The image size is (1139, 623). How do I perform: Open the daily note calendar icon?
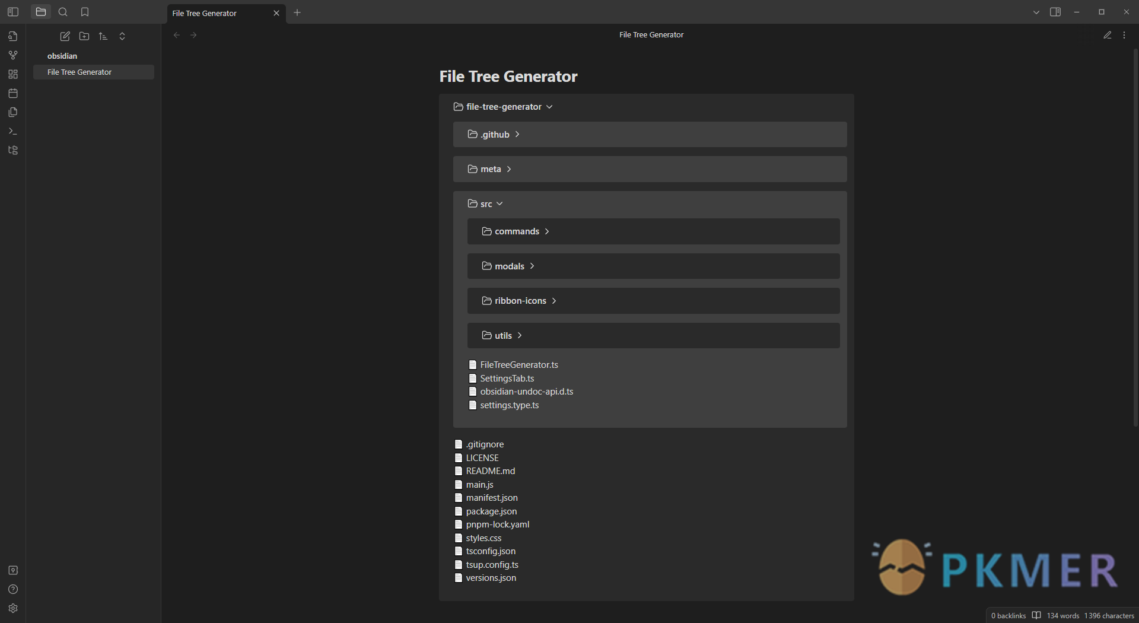click(x=13, y=93)
